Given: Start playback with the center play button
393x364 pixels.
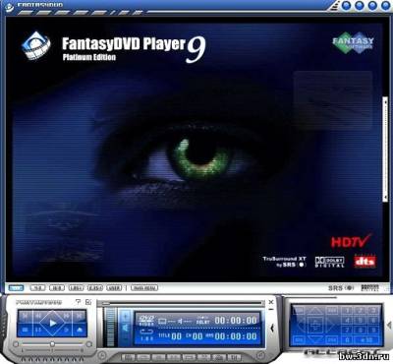Looking at the screenshot, I should [52, 323].
